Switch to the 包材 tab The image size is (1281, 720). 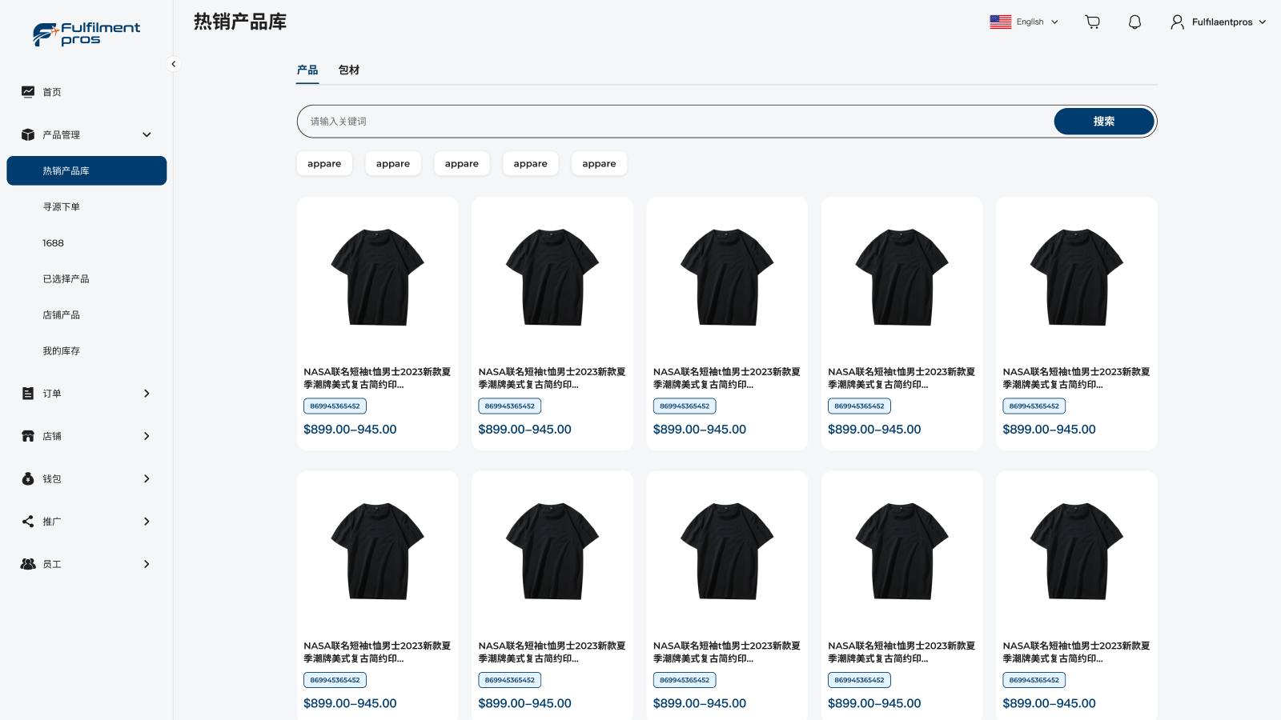click(350, 70)
